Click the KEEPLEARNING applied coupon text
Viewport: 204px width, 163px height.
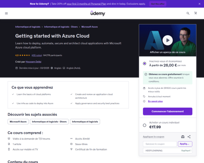click(154, 151)
